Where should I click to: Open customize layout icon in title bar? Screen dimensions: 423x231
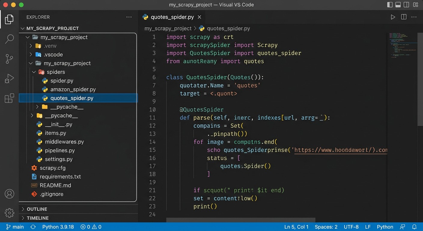(415, 5)
